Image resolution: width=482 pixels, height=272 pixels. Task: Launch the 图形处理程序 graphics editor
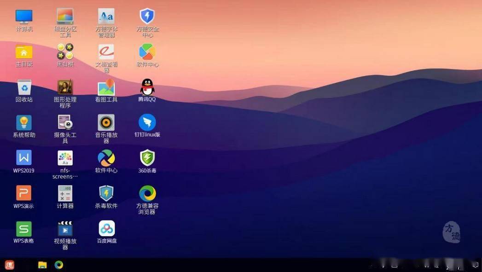pyautogui.click(x=65, y=87)
